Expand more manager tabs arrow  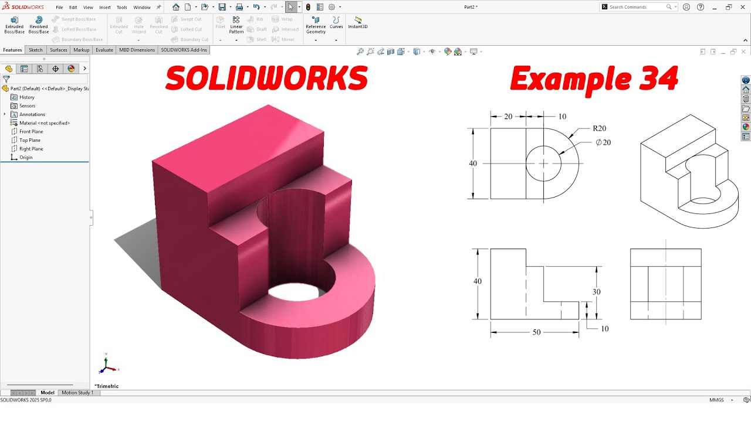point(84,69)
